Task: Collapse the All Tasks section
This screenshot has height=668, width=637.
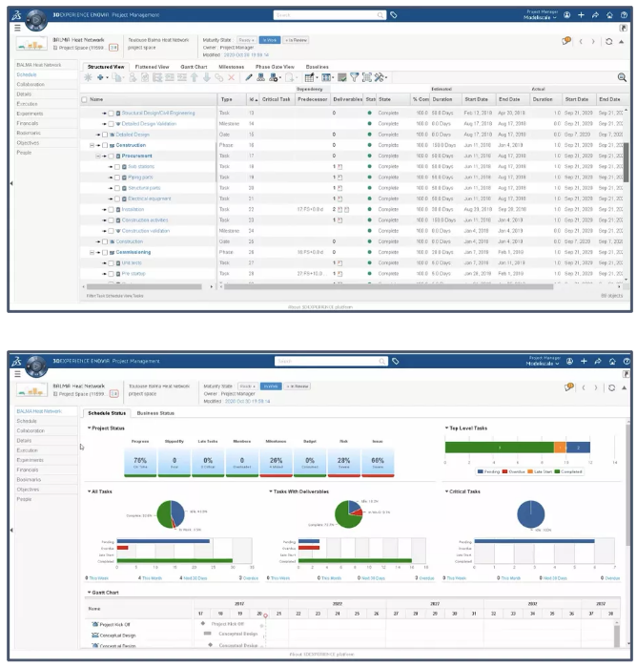Action: [90, 491]
